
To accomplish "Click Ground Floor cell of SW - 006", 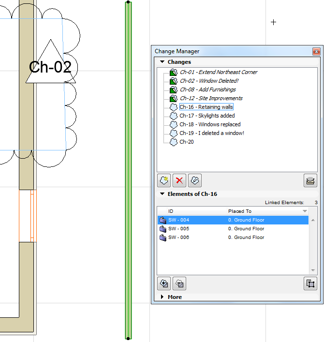I will pyautogui.click(x=246, y=238).
